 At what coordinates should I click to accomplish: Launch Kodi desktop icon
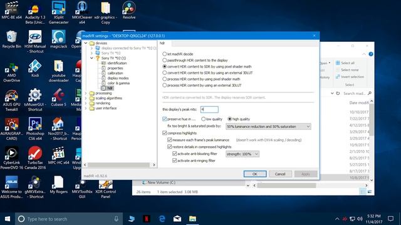pyautogui.click(x=35, y=69)
